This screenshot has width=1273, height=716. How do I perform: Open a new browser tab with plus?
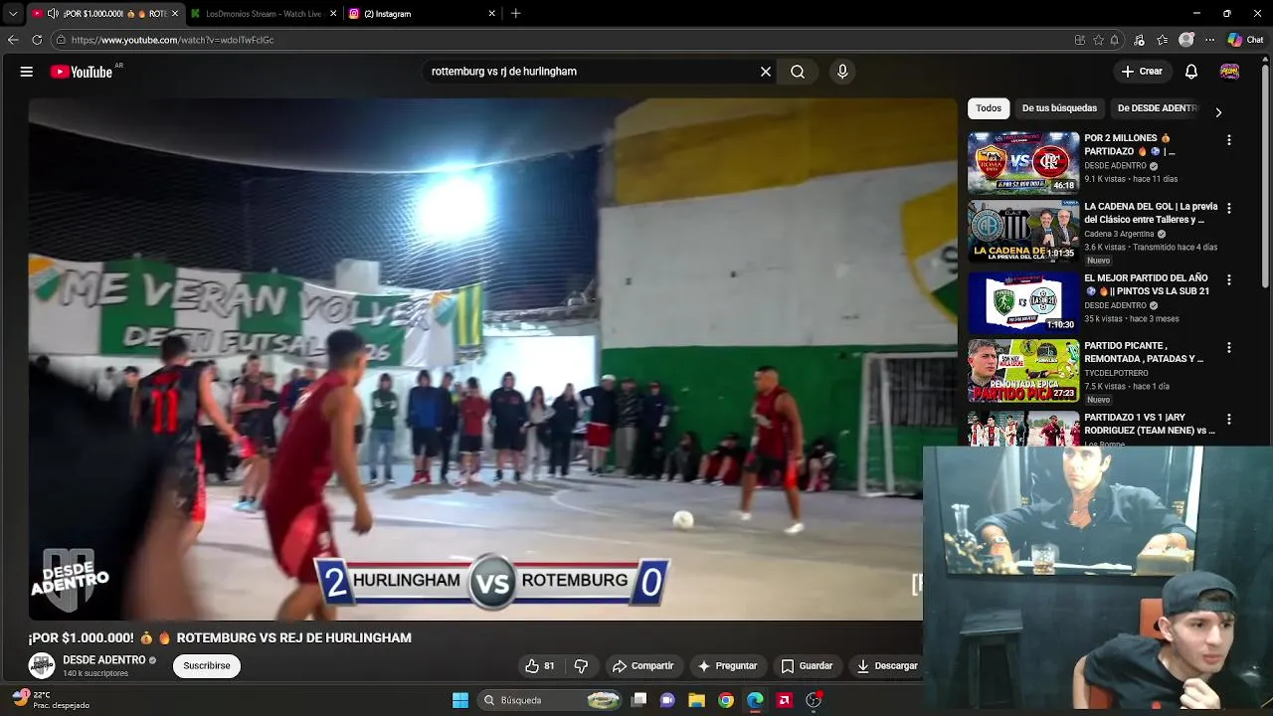pyautogui.click(x=515, y=14)
